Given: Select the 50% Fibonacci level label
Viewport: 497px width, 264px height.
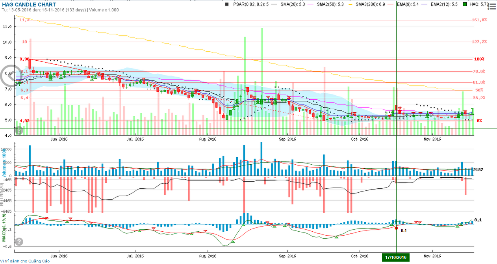Looking at the screenshot, I should [x=479, y=90].
